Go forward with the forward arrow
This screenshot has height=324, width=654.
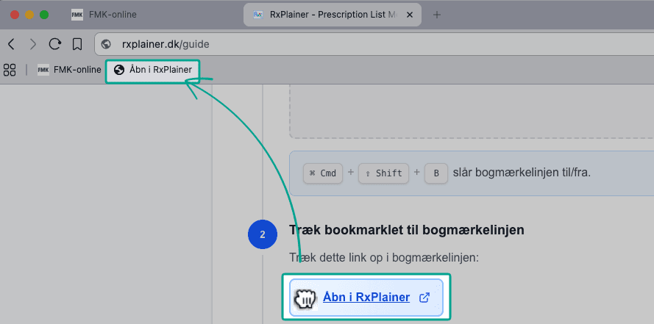tap(33, 44)
